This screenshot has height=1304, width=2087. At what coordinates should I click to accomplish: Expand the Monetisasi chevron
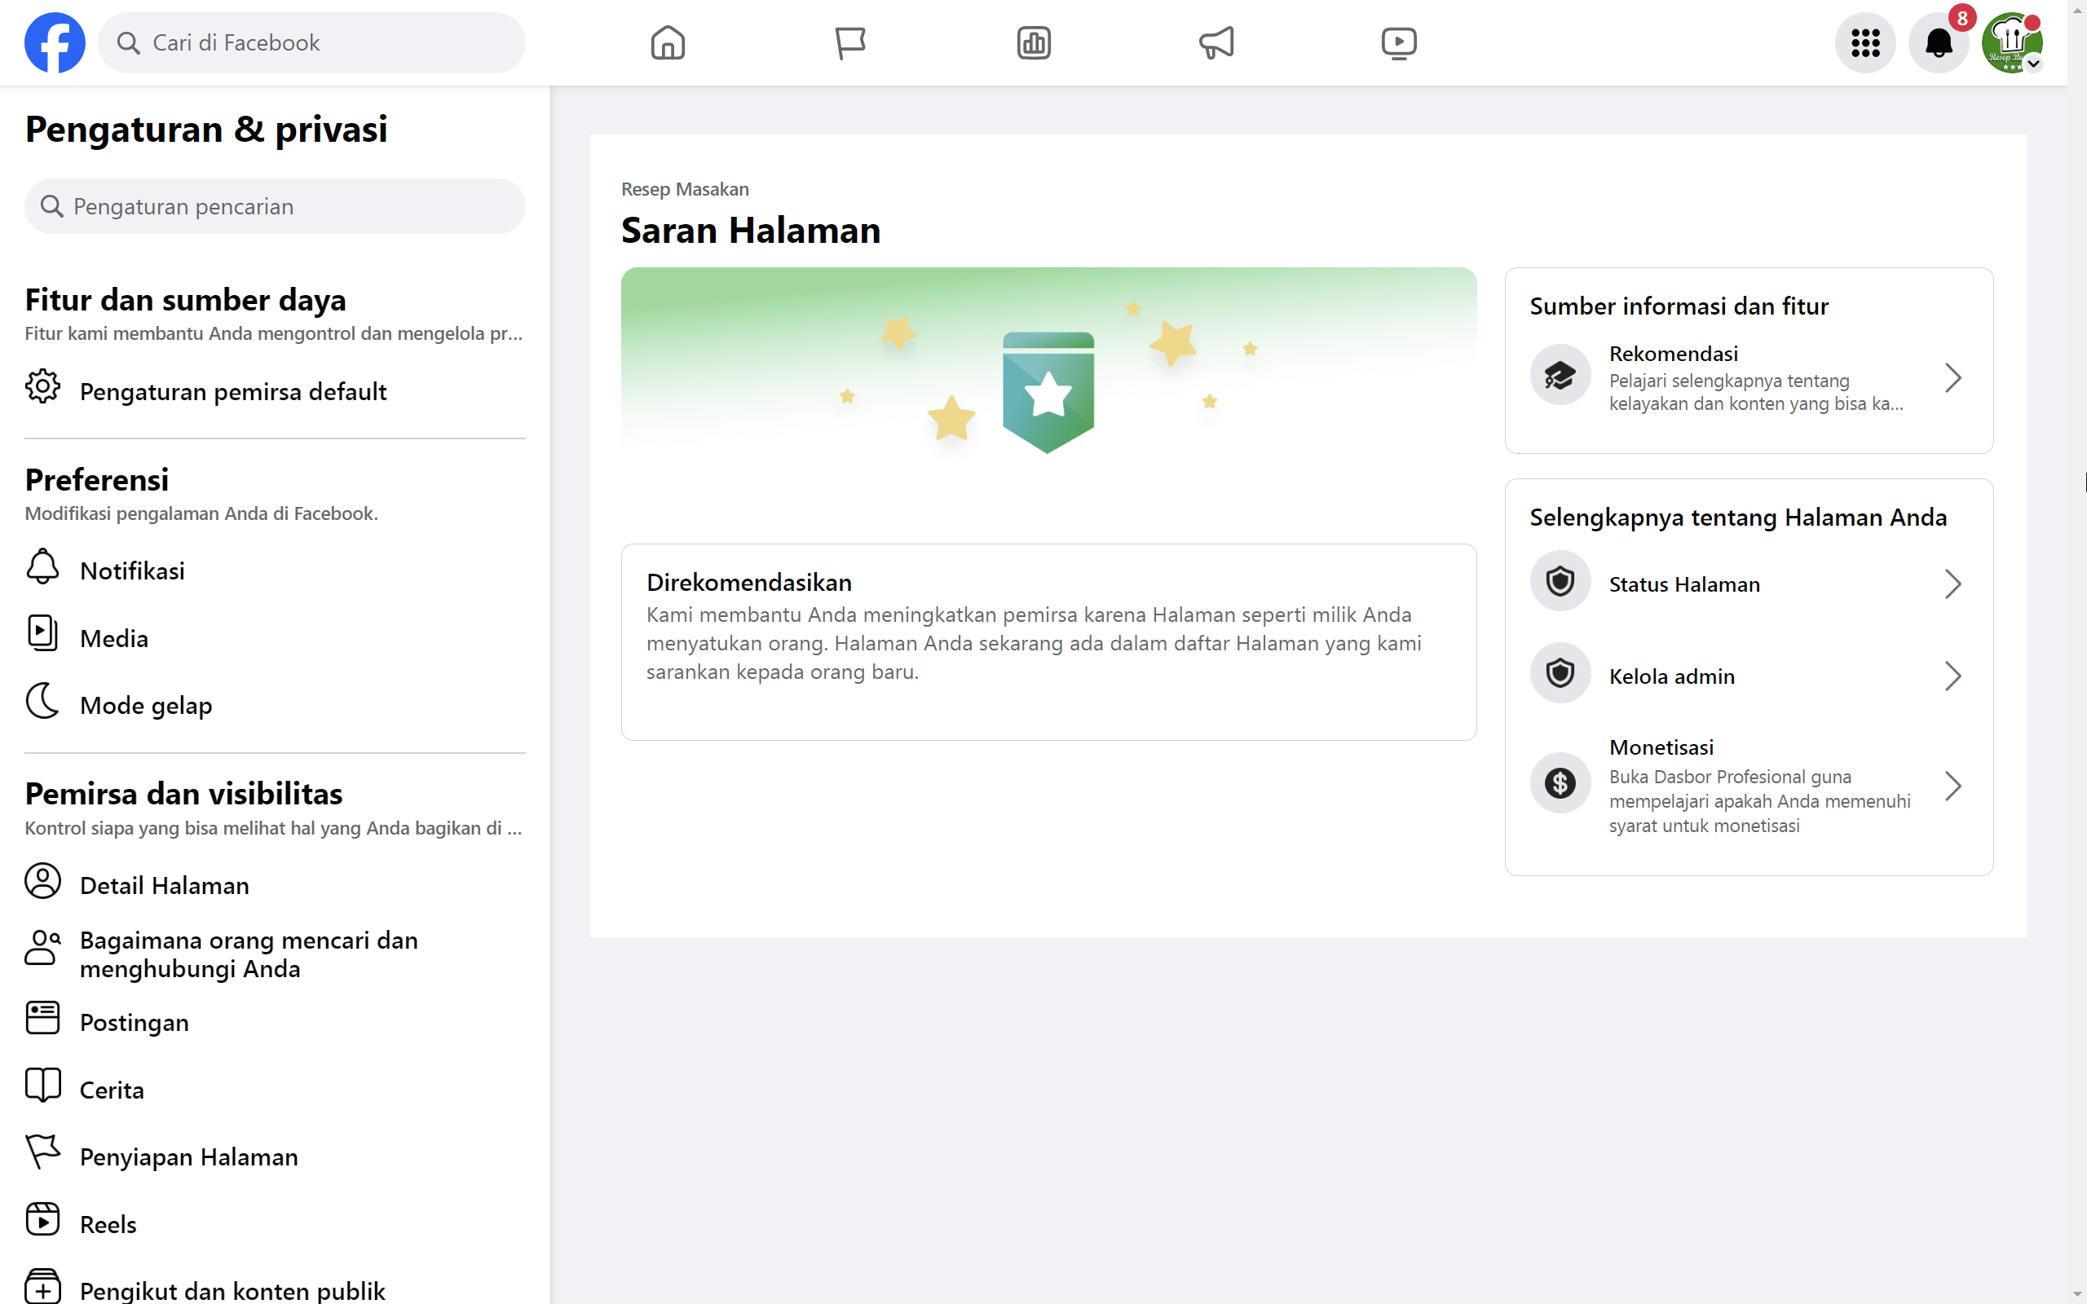1953,785
